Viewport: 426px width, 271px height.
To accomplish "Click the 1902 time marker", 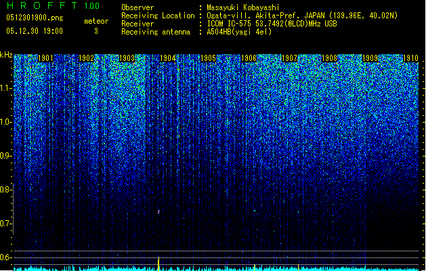I will coord(86,58).
